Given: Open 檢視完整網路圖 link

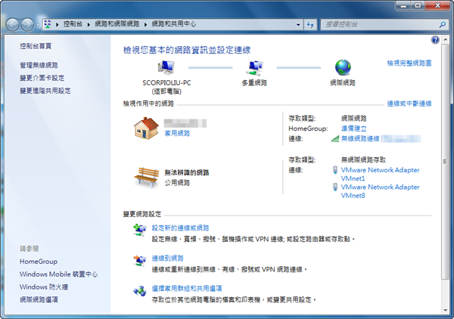Looking at the screenshot, I should tap(409, 63).
